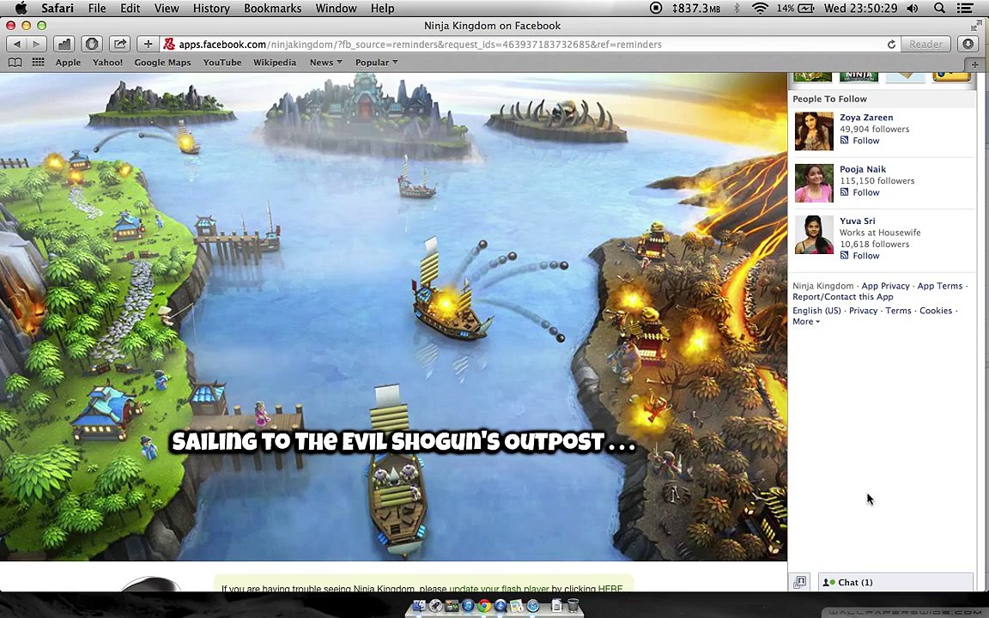The height and width of the screenshot is (618, 989).
Task: Open the Downloads arrow icon
Action: click(x=968, y=44)
